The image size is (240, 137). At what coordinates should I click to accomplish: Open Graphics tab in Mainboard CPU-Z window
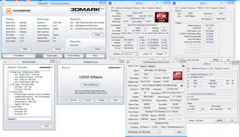click(219, 68)
